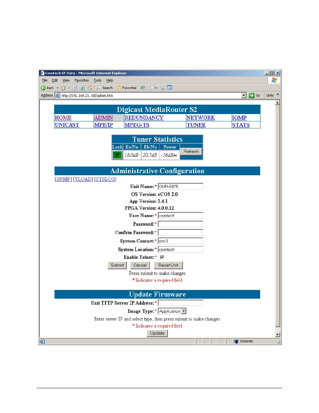Viewport: 319px width, 413px height.
Task: Open the REDUNDANCY page link
Action: pos(144,118)
